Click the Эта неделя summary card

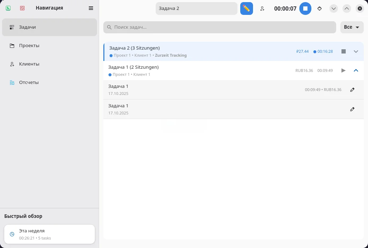pos(50,234)
